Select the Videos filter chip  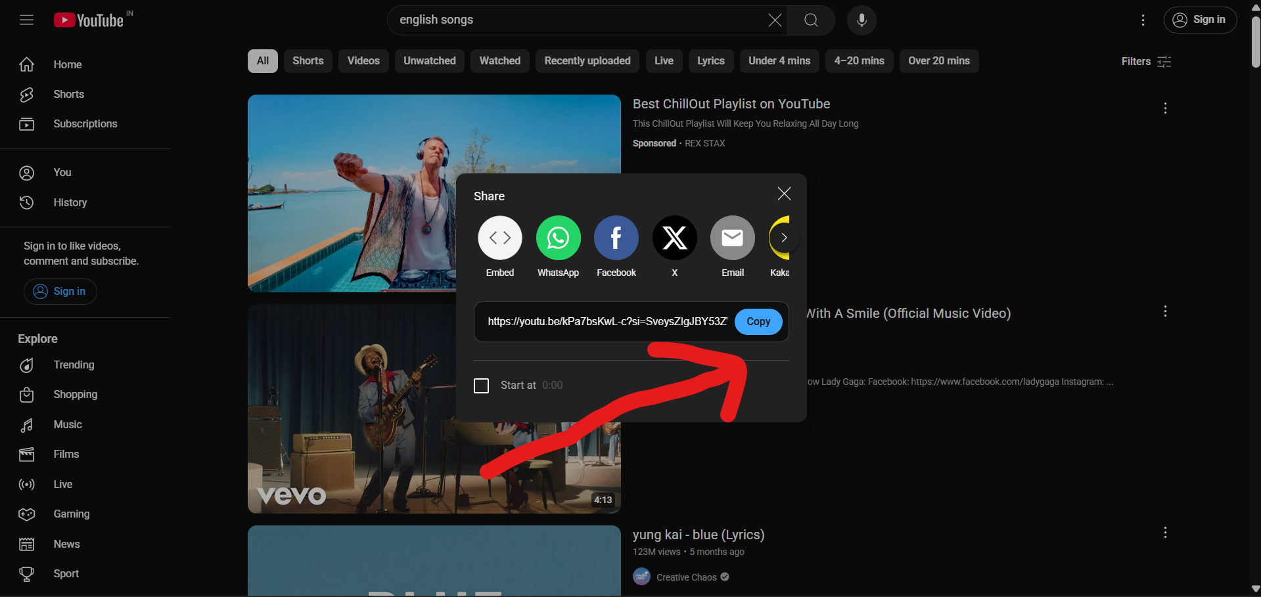coord(363,61)
